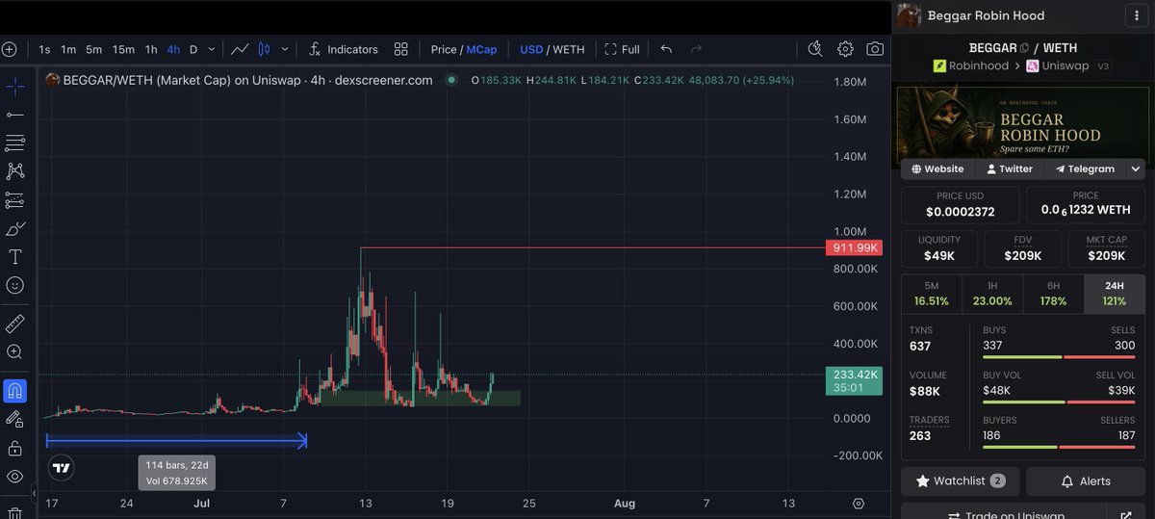
Task: Open the emoji icons tool
Action: pyautogui.click(x=15, y=286)
